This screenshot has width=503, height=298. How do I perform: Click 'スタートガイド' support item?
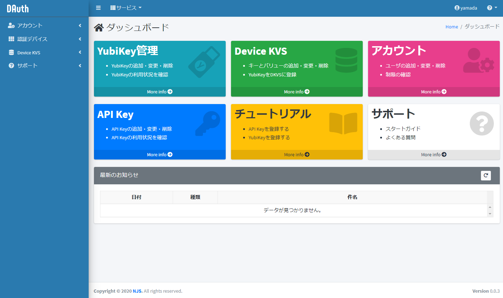tap(403, 129)
